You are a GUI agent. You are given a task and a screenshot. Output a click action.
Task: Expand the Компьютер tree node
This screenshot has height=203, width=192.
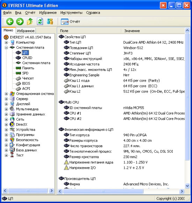[x=6, y=43]
